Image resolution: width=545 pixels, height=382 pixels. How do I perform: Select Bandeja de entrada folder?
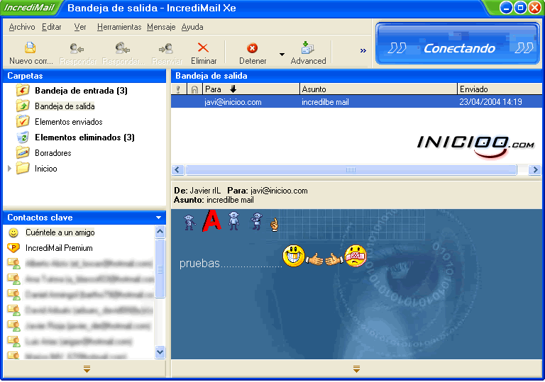81,91
